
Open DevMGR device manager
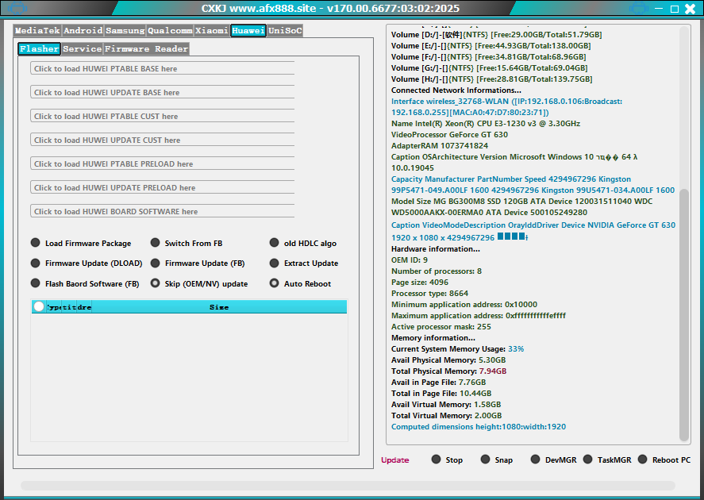tap(553, 460)
